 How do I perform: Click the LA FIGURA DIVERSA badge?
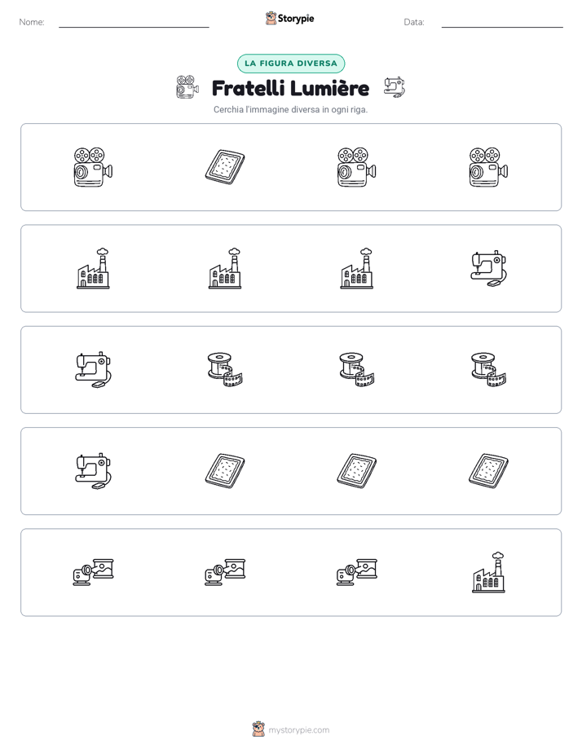[291, 64]
